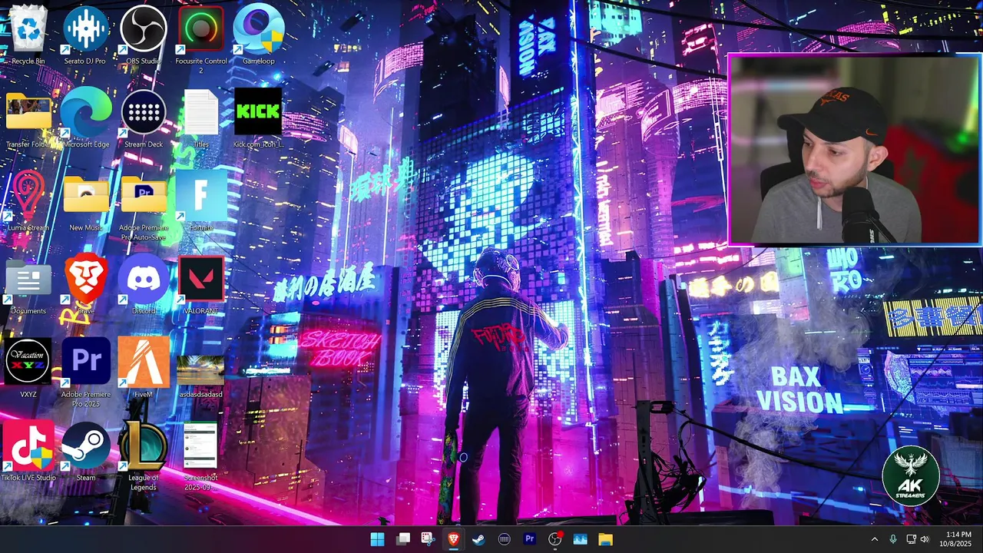Open Premiere Pro from the taskbar
983x553 pixels.
point(529,539)
